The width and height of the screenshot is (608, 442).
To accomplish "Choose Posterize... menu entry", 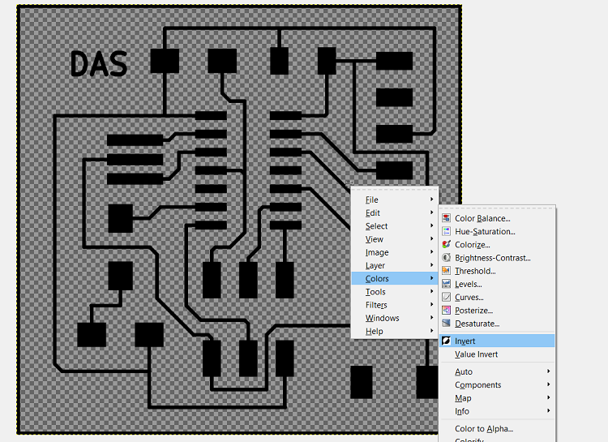I will coord(498,311).
